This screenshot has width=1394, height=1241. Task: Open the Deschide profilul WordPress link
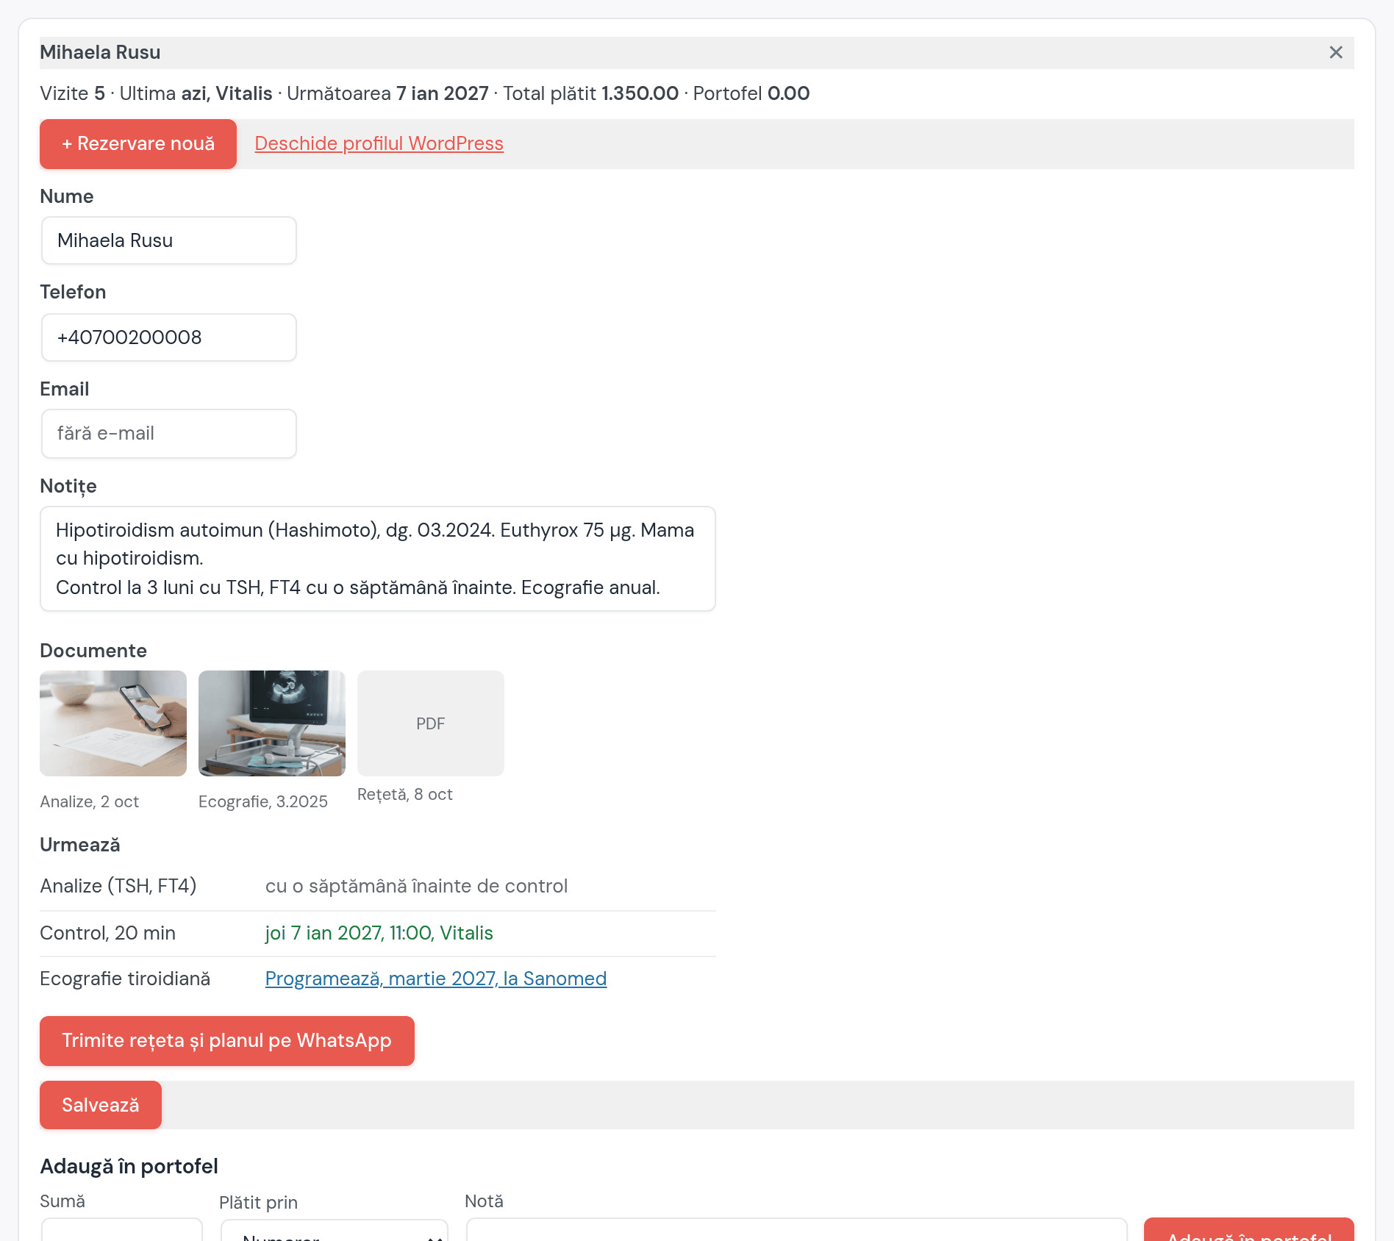(379, 143)
